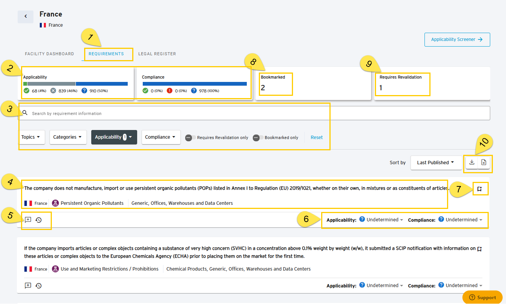Click the 910 (50%) applicability count
This screenshot has height=304, width=506.
tap(98, 91)
